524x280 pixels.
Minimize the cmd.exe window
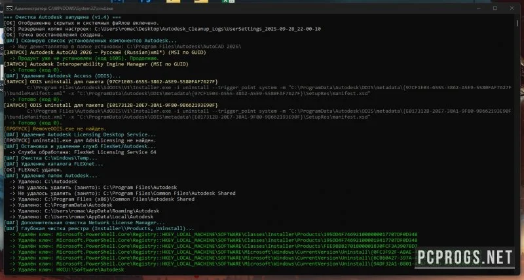(478, 9)
